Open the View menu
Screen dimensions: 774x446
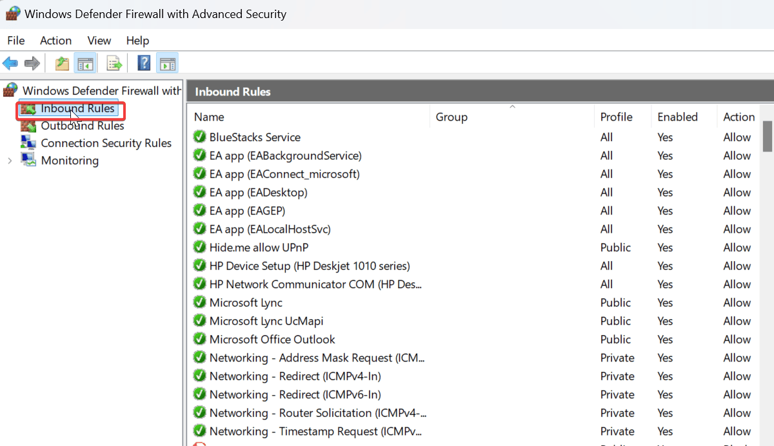click(99, 41)
